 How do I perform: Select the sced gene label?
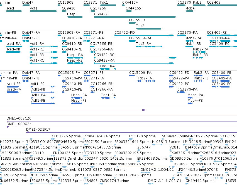coord(10,8)
